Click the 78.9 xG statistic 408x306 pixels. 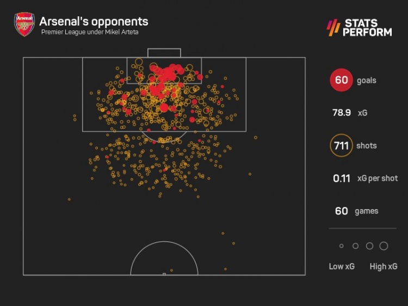pyautogui.click(x=350, y=113)
